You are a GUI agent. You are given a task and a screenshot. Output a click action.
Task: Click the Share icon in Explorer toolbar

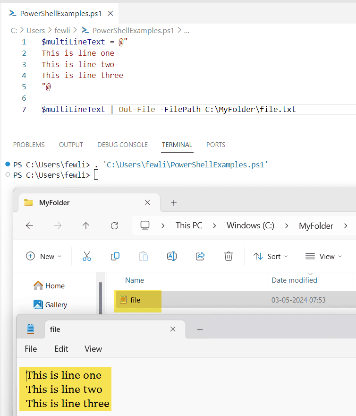[200, 256]
